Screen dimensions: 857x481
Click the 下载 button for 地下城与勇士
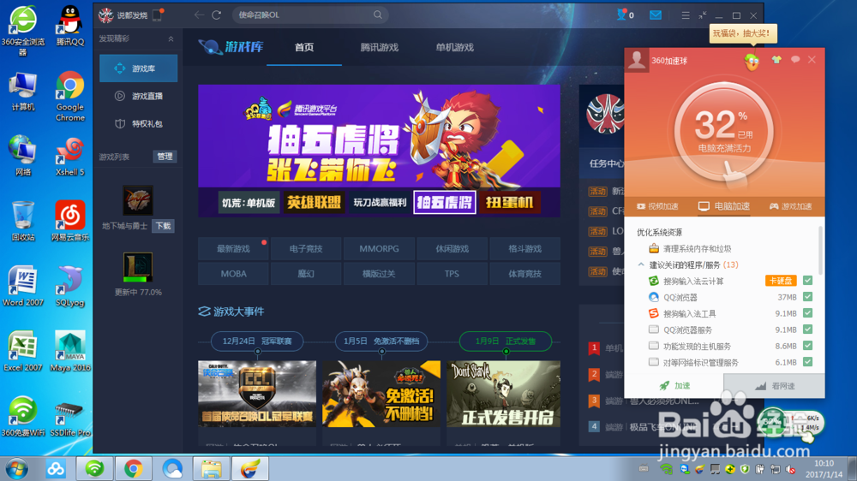click(x=163, y=225)
